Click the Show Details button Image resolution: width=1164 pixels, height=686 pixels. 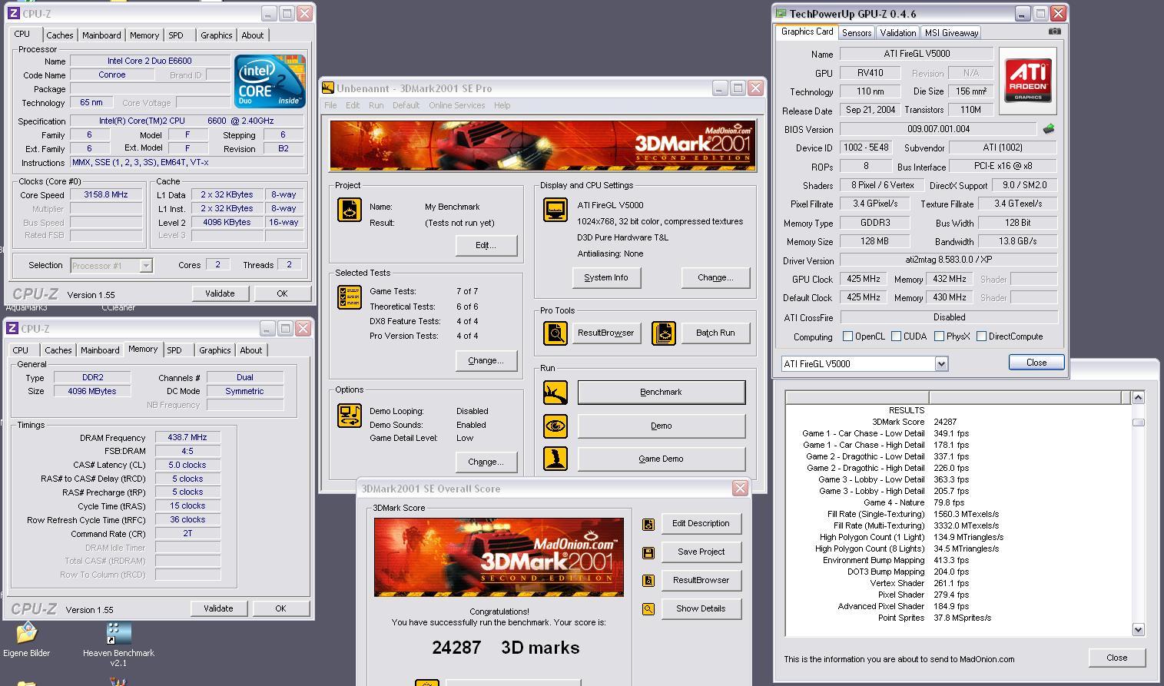pos(701,609)
